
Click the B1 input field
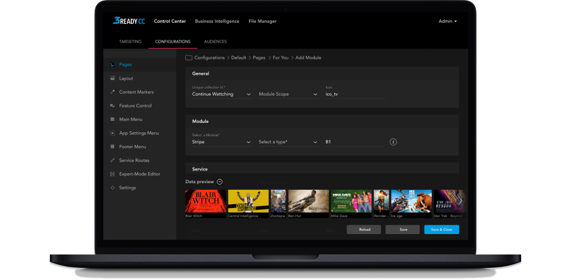click(355, 142)
